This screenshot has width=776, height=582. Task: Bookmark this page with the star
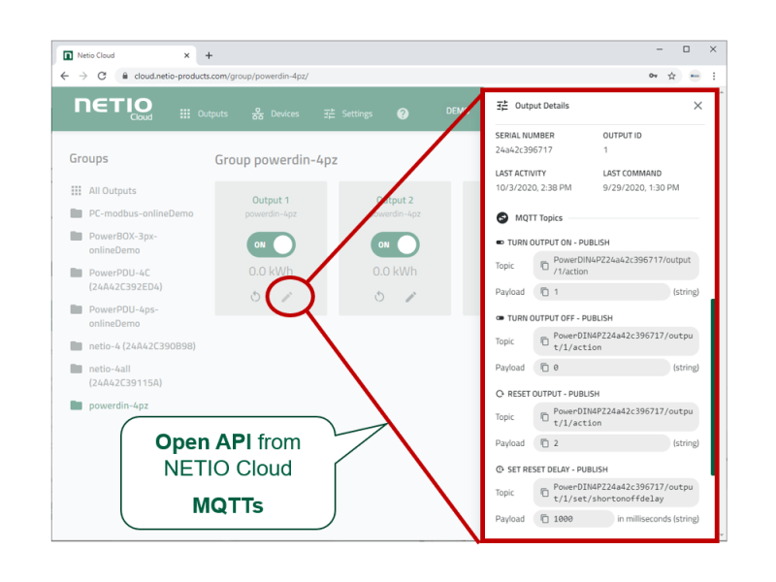click(x=671, y=76)
